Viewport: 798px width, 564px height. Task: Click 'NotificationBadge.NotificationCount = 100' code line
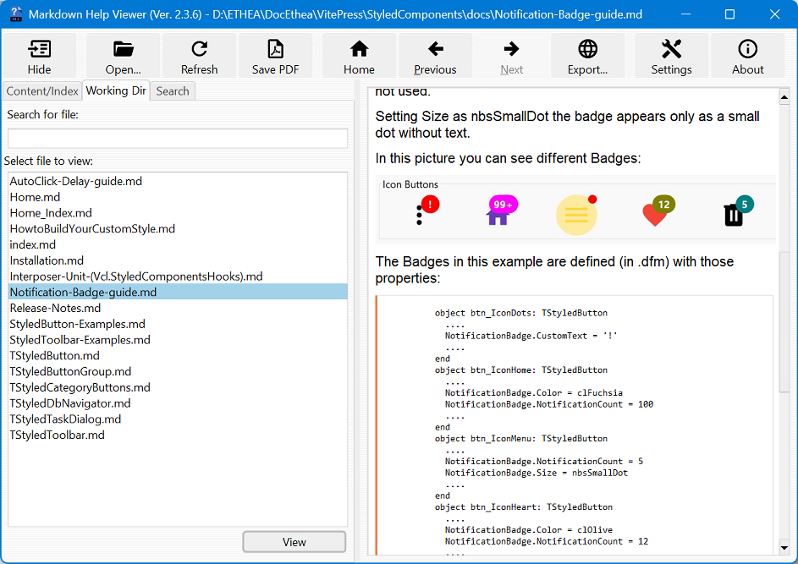(x=549, y=404)
